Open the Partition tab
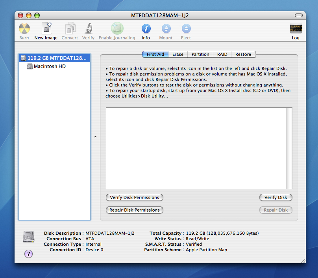The height and width of the screenshot is (278, 318). tap(200, 54)
